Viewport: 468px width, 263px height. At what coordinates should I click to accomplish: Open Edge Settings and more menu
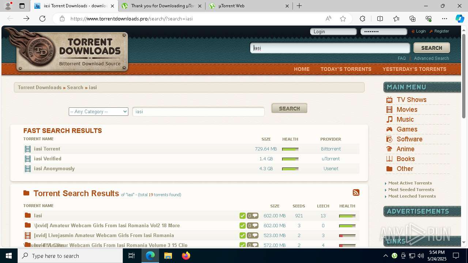(x=445, y=19)
